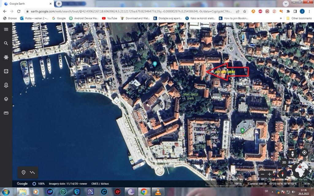Bookmark this page with the star icon
This screenshot has width=314, height=196.
tap(244, 11)
